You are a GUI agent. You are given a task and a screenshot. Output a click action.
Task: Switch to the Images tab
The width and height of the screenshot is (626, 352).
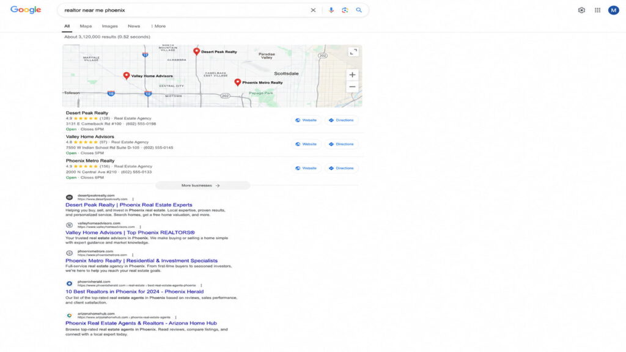point(110,26)
